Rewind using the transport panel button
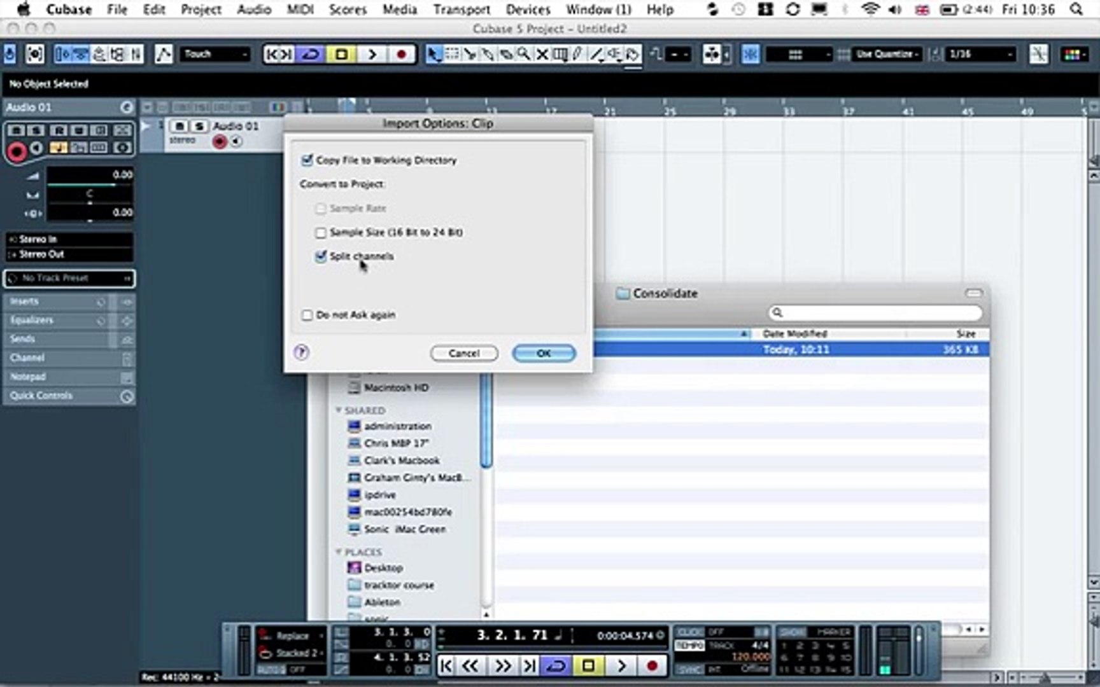This screenshot has width=1100, height=687. (x=470, y=666)
